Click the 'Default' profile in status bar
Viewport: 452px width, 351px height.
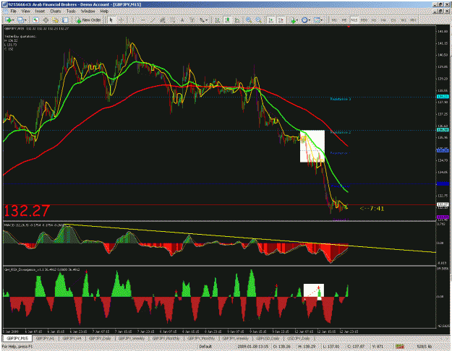[x=205, y=347]
